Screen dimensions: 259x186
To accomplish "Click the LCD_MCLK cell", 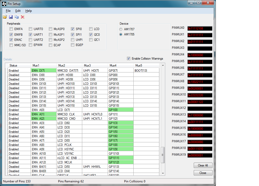I will (x=69, y=162).
